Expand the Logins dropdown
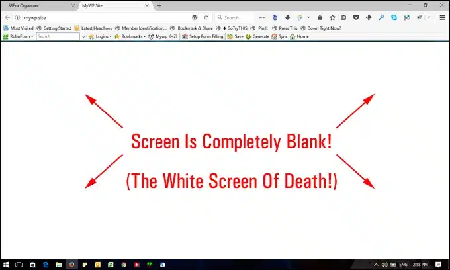Image resolution: width=450 pixels, height=270 pixels. coord(102,37)
